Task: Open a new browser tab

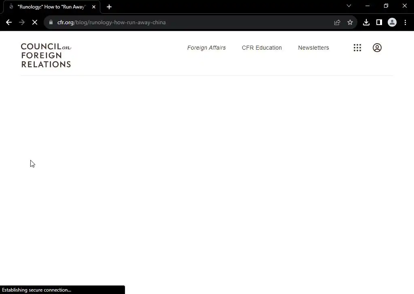Action: 109,7
